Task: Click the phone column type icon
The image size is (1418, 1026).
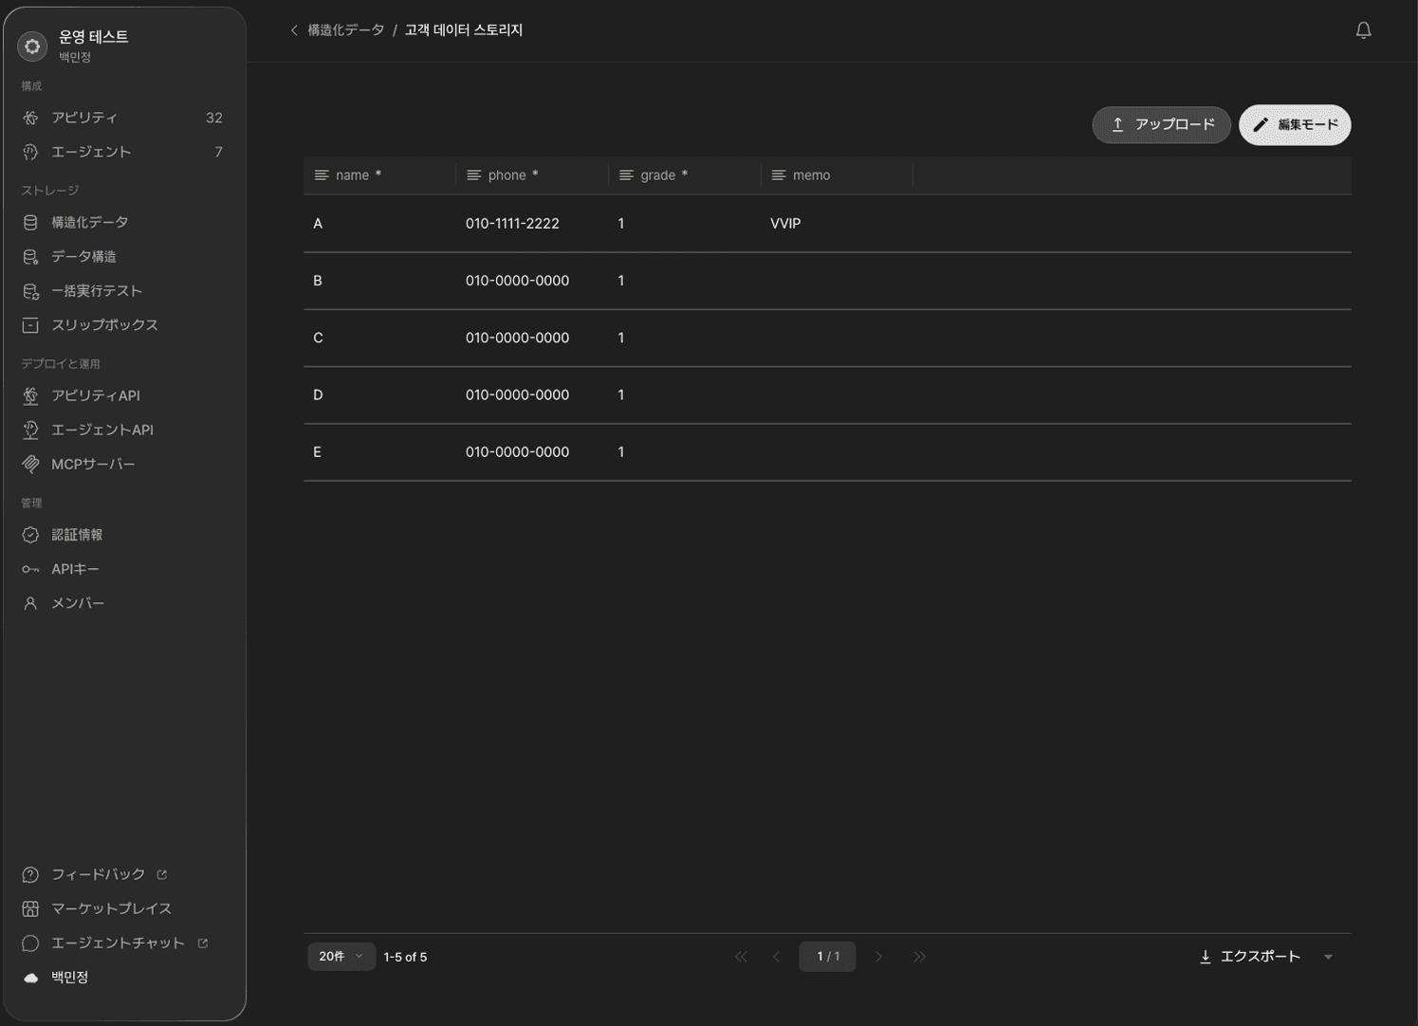Action: (x=474, y=175)
